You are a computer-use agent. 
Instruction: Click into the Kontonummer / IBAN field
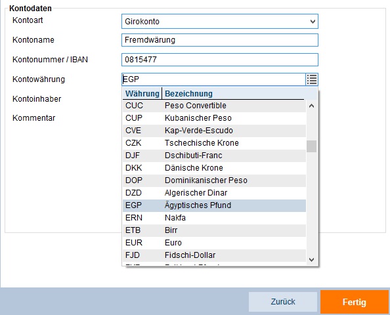pyautogui.click(x=220, y=60)
